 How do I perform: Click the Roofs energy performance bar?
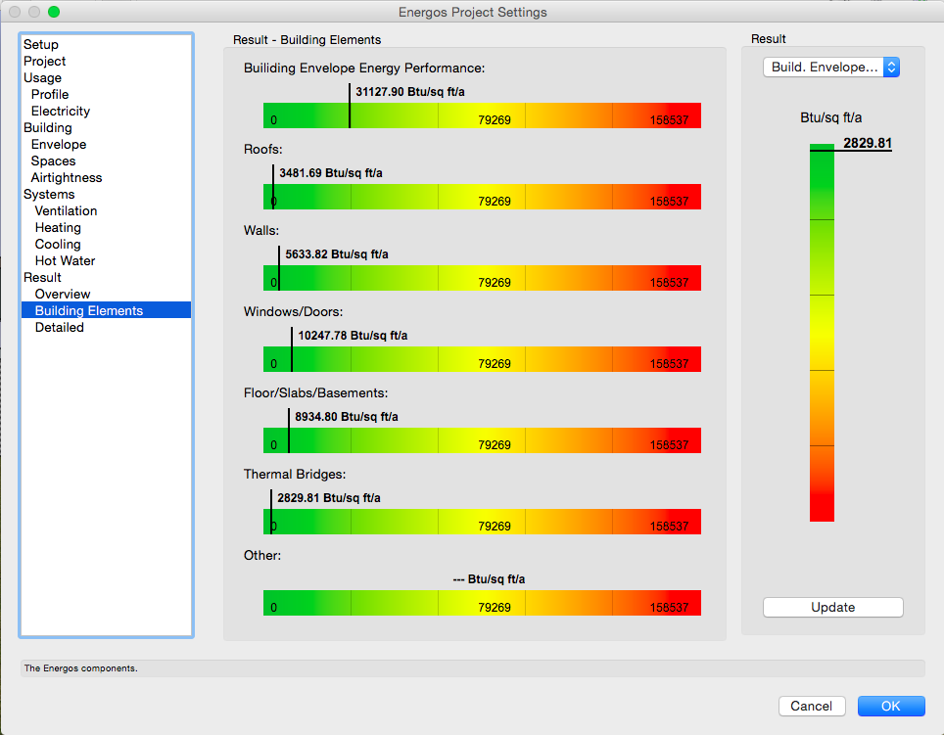point(482,197)
